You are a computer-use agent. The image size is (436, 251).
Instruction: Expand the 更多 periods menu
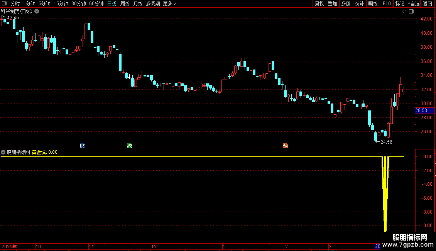170,3
